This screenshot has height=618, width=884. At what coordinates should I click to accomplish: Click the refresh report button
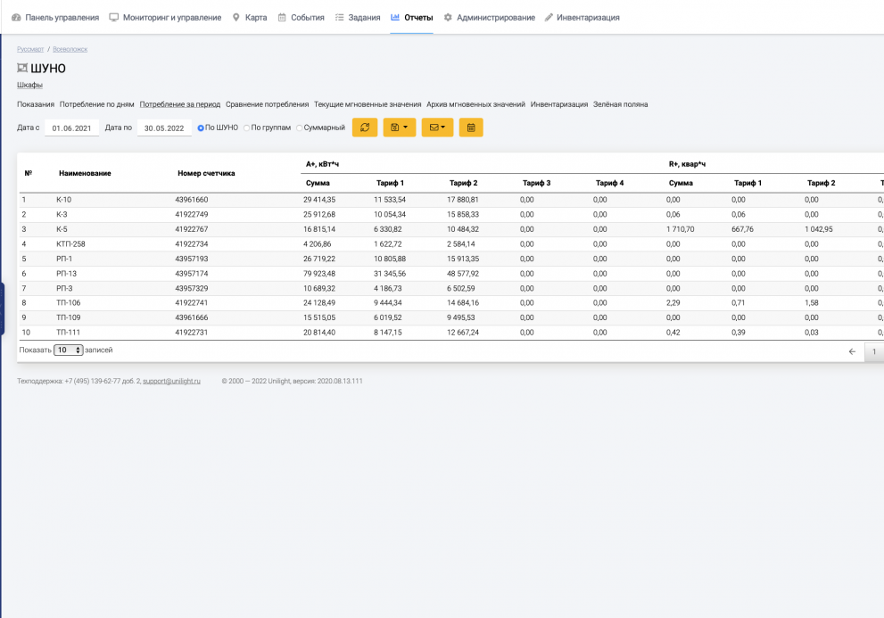pyautogui.click(x=365, y=128)
